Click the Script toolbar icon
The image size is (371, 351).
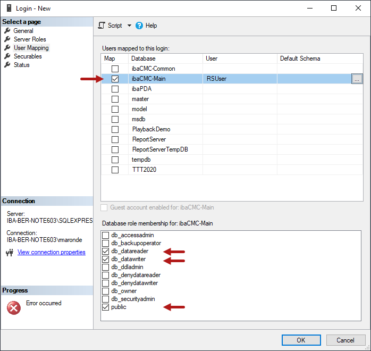click(102, 26)
